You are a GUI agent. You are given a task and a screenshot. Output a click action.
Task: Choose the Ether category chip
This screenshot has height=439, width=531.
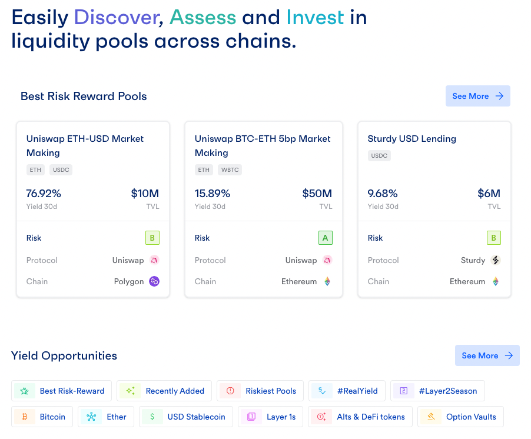[x=106, y=417]
